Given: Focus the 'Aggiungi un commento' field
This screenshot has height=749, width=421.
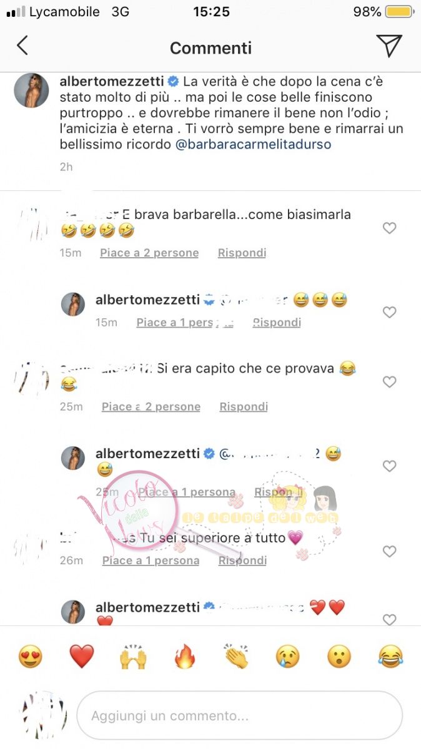Looking at the screenshot, I should tap(239, 716).
